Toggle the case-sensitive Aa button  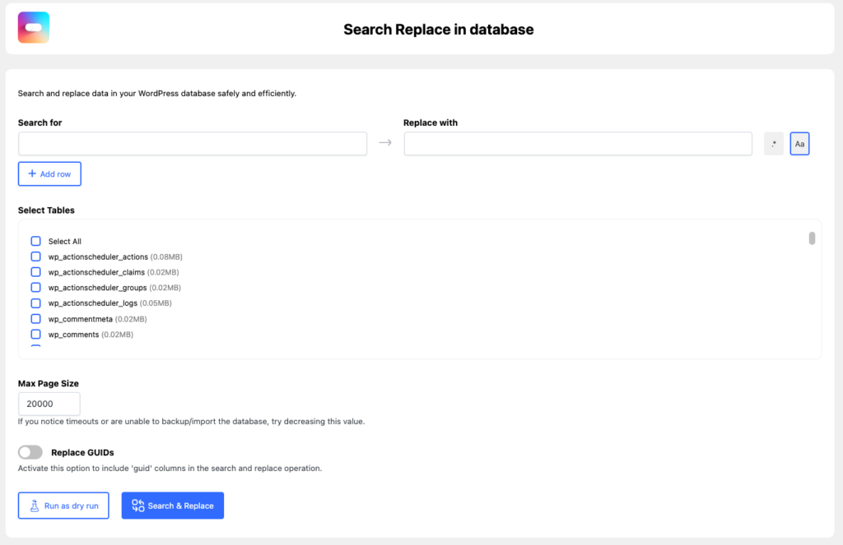[x=799, y=144]
